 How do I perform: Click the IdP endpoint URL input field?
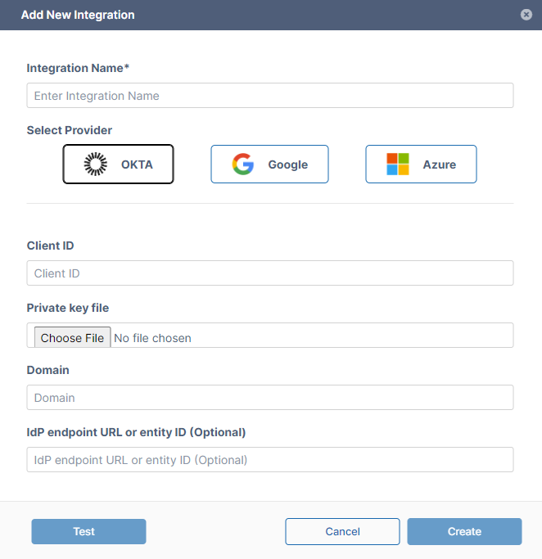[x=269, y=460]
